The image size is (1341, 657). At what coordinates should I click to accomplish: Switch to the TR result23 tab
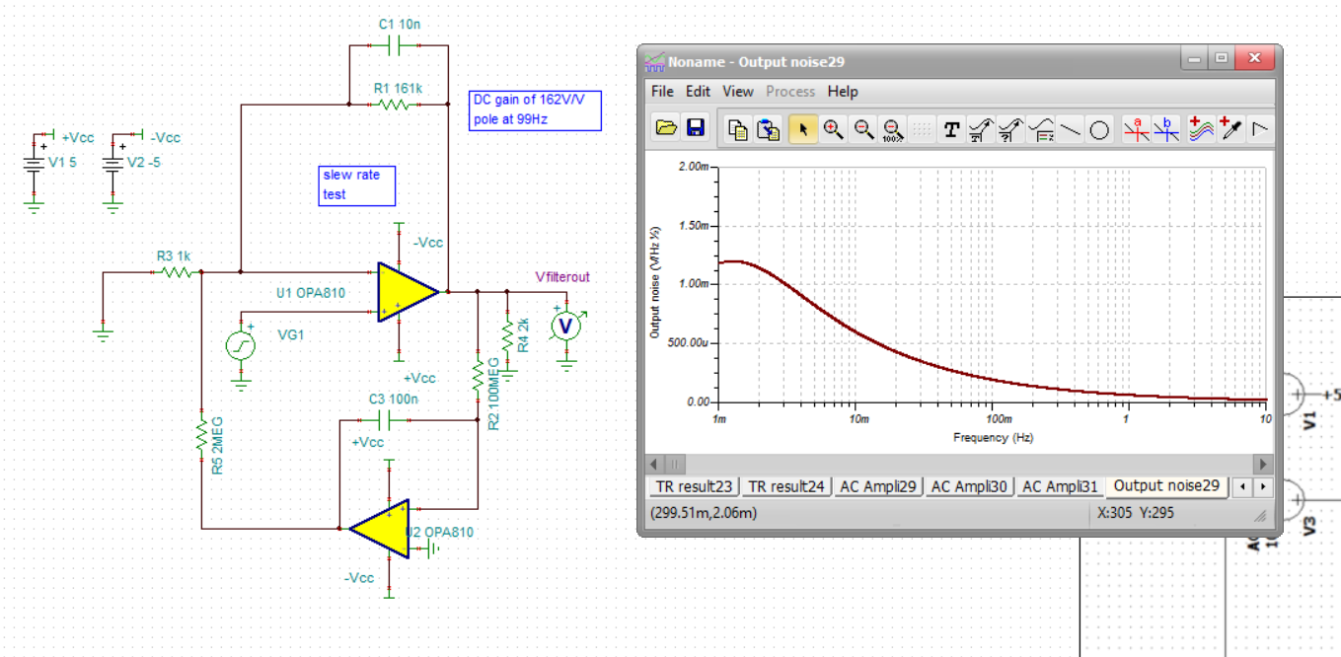pyautogui.click(x=695, y=486)
